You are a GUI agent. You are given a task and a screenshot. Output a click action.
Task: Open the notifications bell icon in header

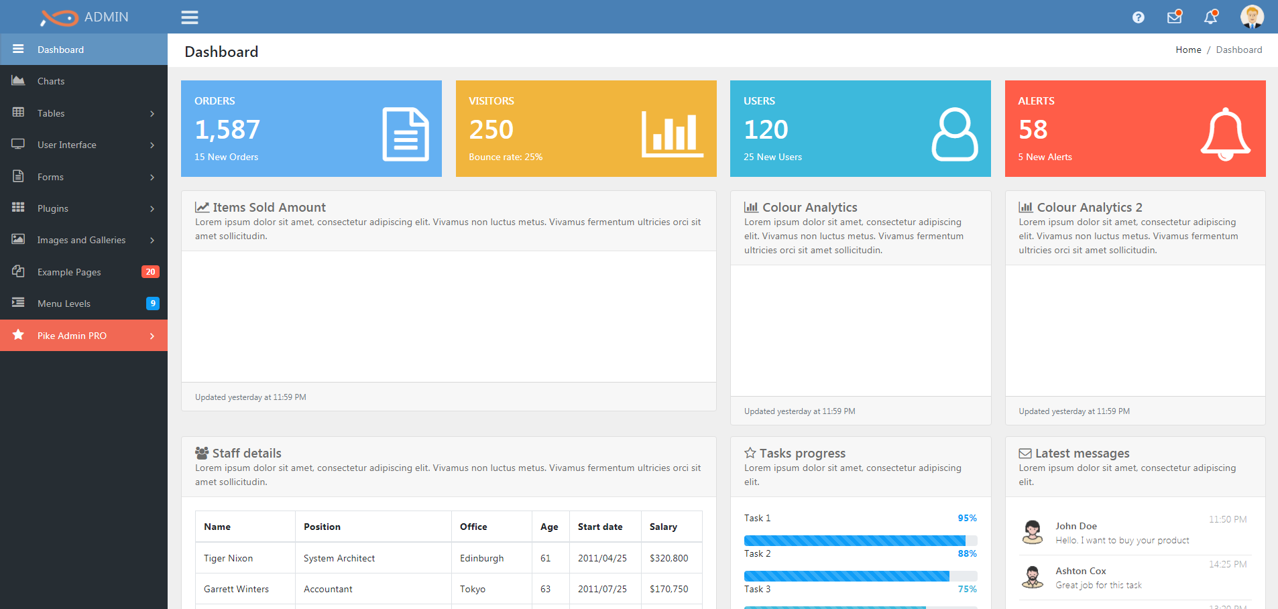click(1210, 17)
